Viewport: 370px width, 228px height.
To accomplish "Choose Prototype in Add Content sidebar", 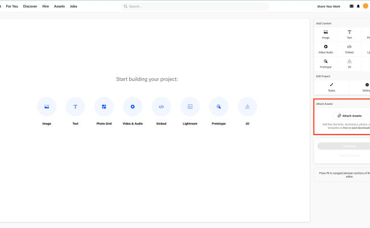I will 326,64.
